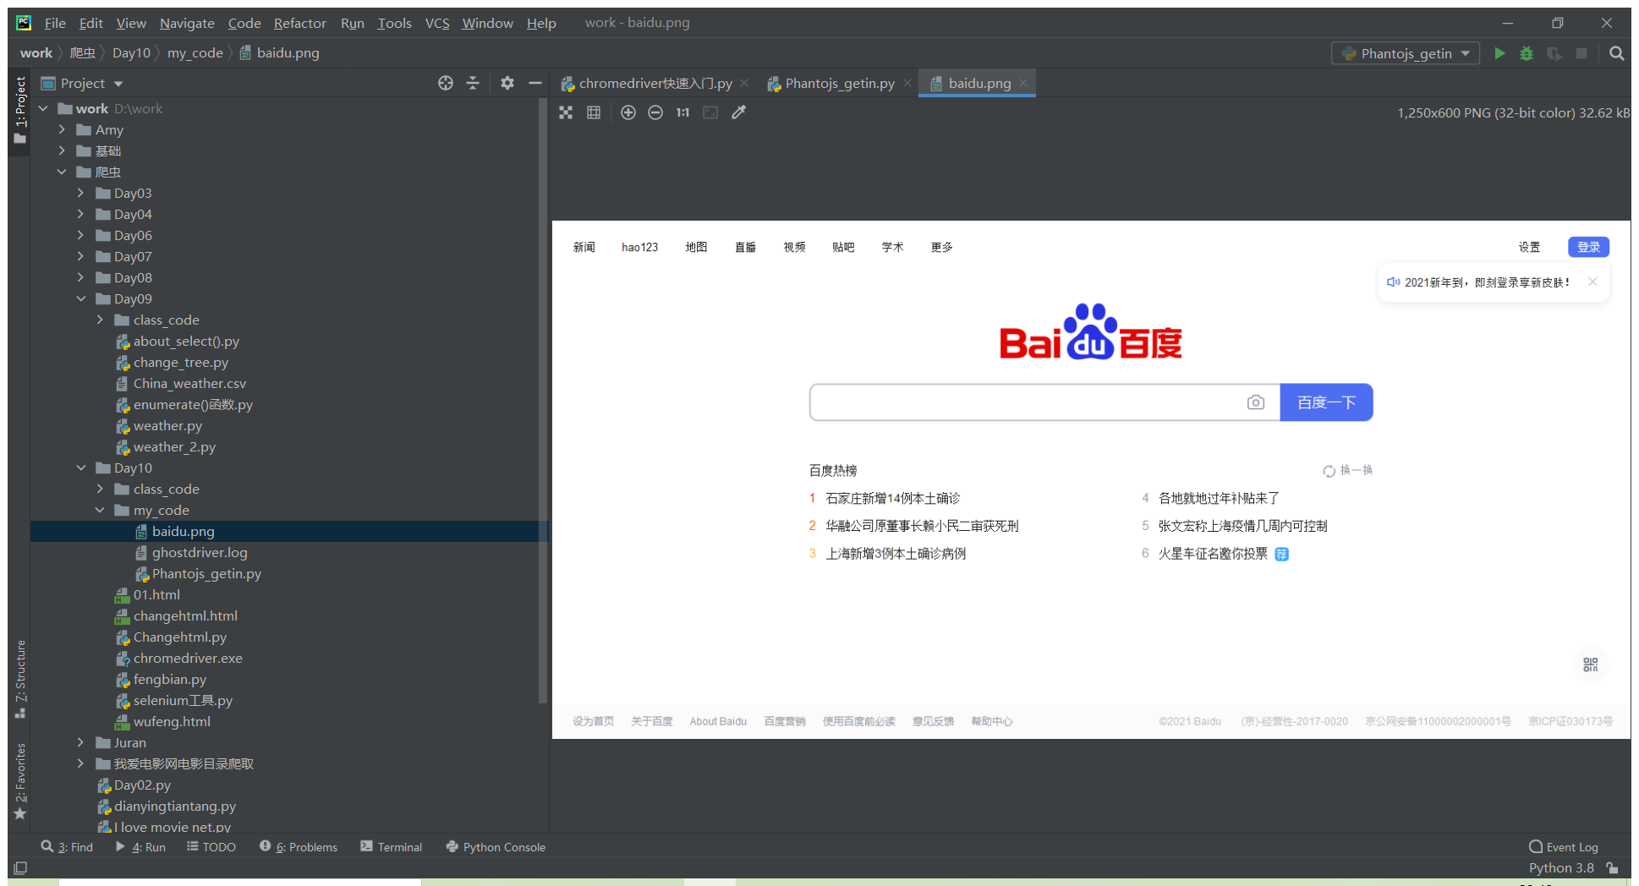Screen dimensions: 1639x886
Task: Open the Project view selector dropdown
Action: (x=83, y=83)
